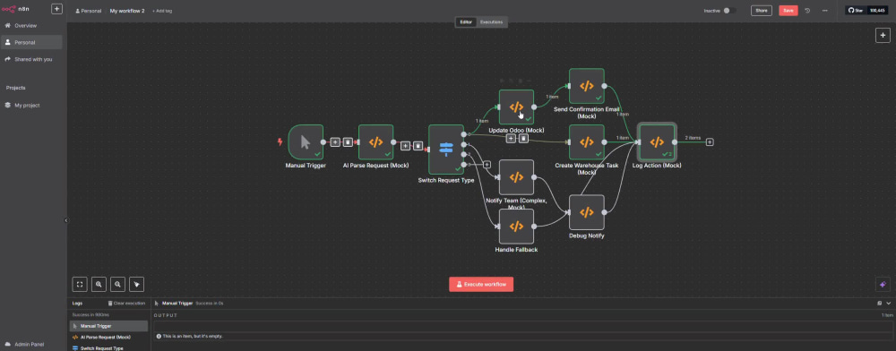Toggle the Inactive workflow switch
The height and width of the screenshot is (351, 896).
[x=728, y=10]
